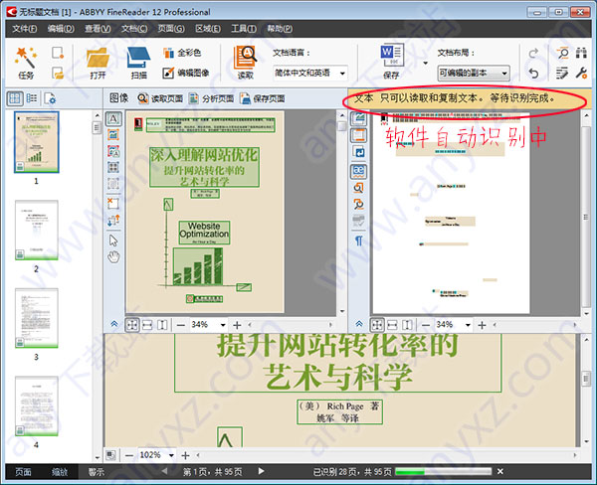This screenshot has height=485, width=597.
Task: Select page 4 thumbnail
Action: [37, 405]
